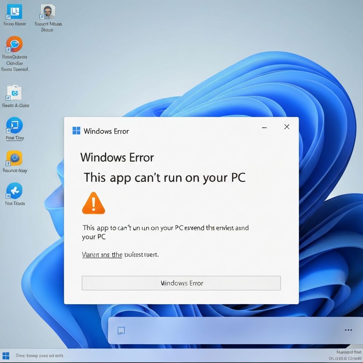Click inside the taskbar search field
Viewport: 363px width, 363px height.
(x=220, y=330)
